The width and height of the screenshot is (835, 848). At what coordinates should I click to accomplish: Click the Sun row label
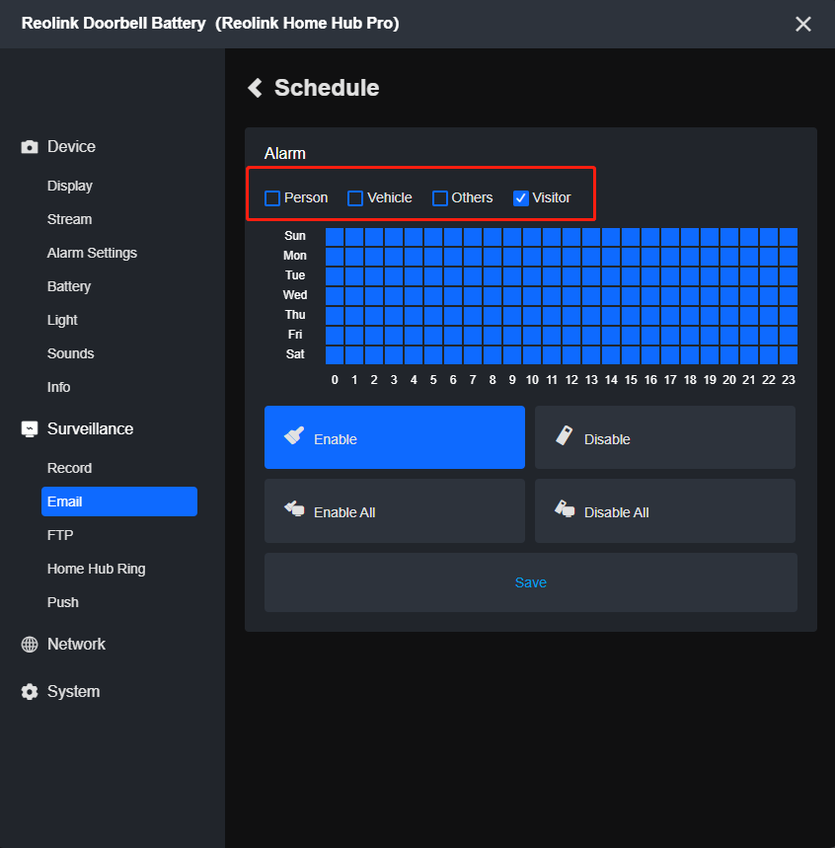click(295, 236)
